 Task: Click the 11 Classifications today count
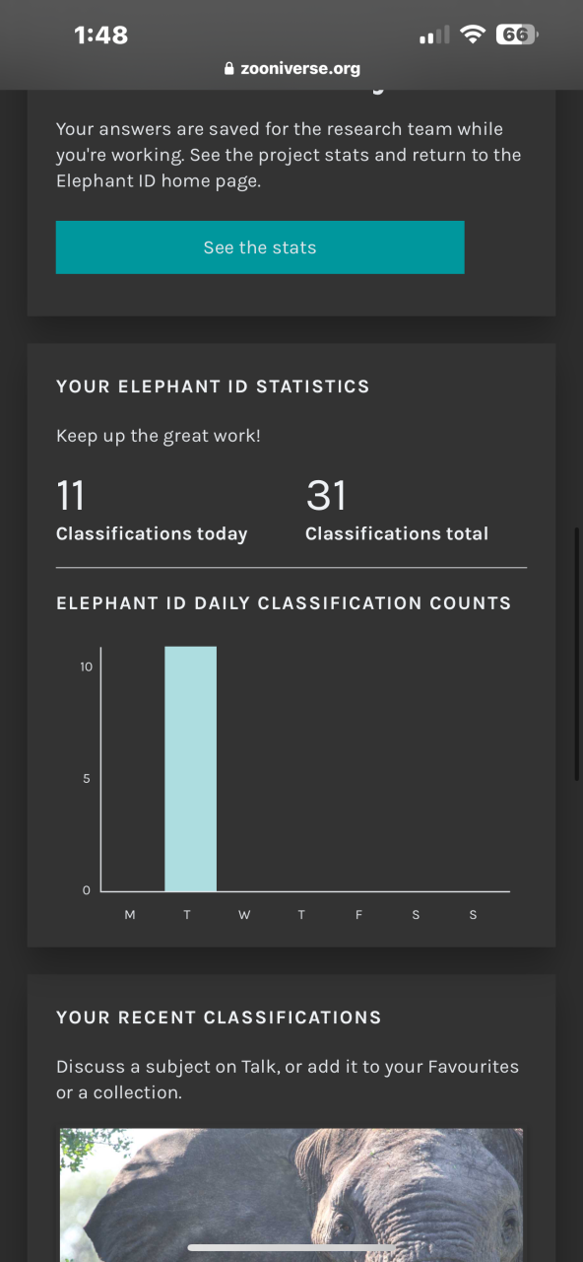click(x=71, y=496)
